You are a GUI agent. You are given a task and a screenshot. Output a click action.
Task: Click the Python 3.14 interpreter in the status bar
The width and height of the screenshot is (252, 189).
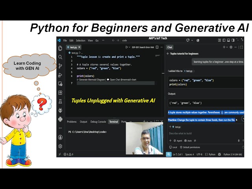[x=233, y=154]
